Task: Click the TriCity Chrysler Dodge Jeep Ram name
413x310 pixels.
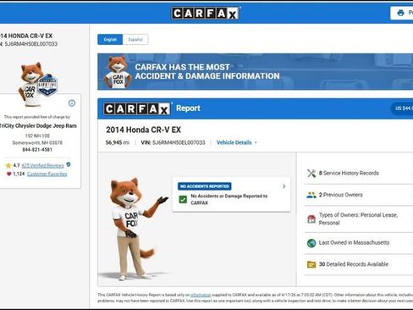Action: [38, 126]
